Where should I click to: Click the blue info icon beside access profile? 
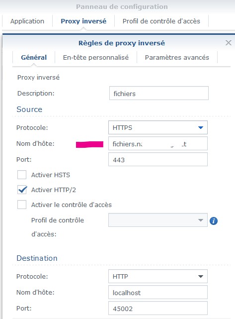click(214, 221)
